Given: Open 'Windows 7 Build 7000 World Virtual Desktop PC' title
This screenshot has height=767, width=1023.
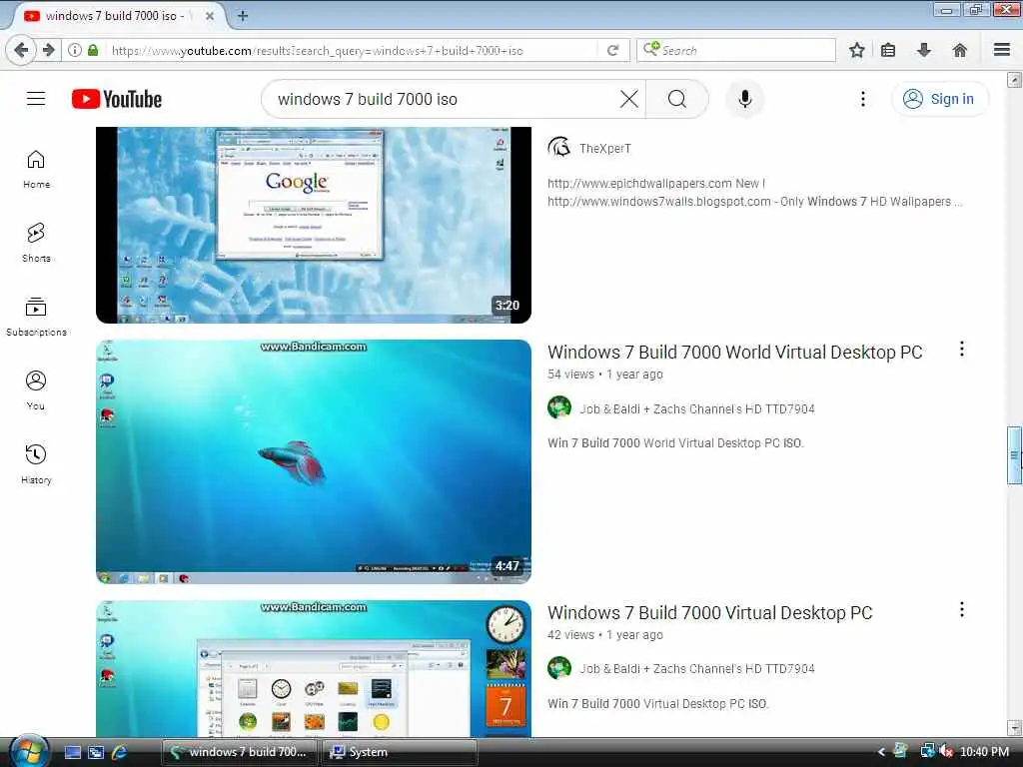Looking at the screenshot, I should [734, 353].
